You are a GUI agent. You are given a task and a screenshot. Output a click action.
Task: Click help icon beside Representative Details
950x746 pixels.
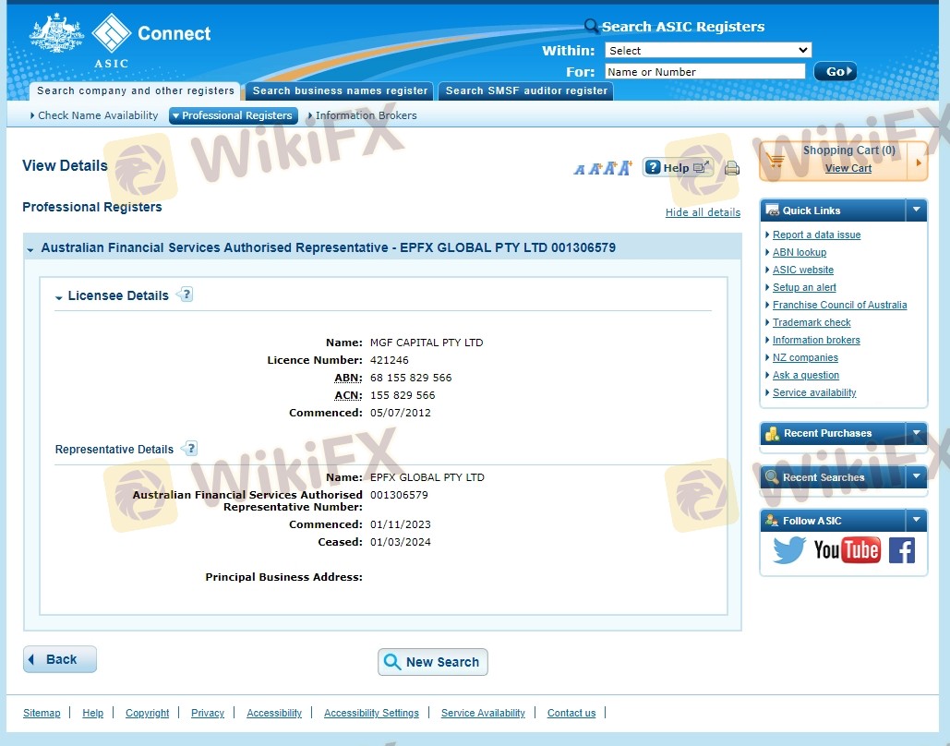click(x=190, y=449)
